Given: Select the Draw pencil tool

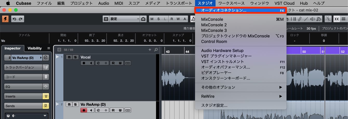Looking at the screenshot, I should [300, 19].
